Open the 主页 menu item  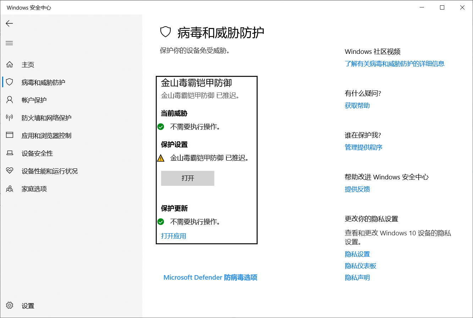pos(27,64)
